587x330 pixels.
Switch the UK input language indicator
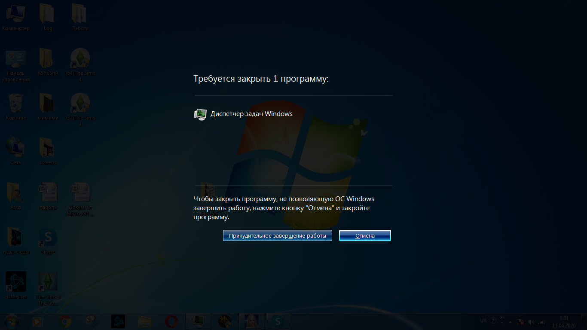[483, 321]
